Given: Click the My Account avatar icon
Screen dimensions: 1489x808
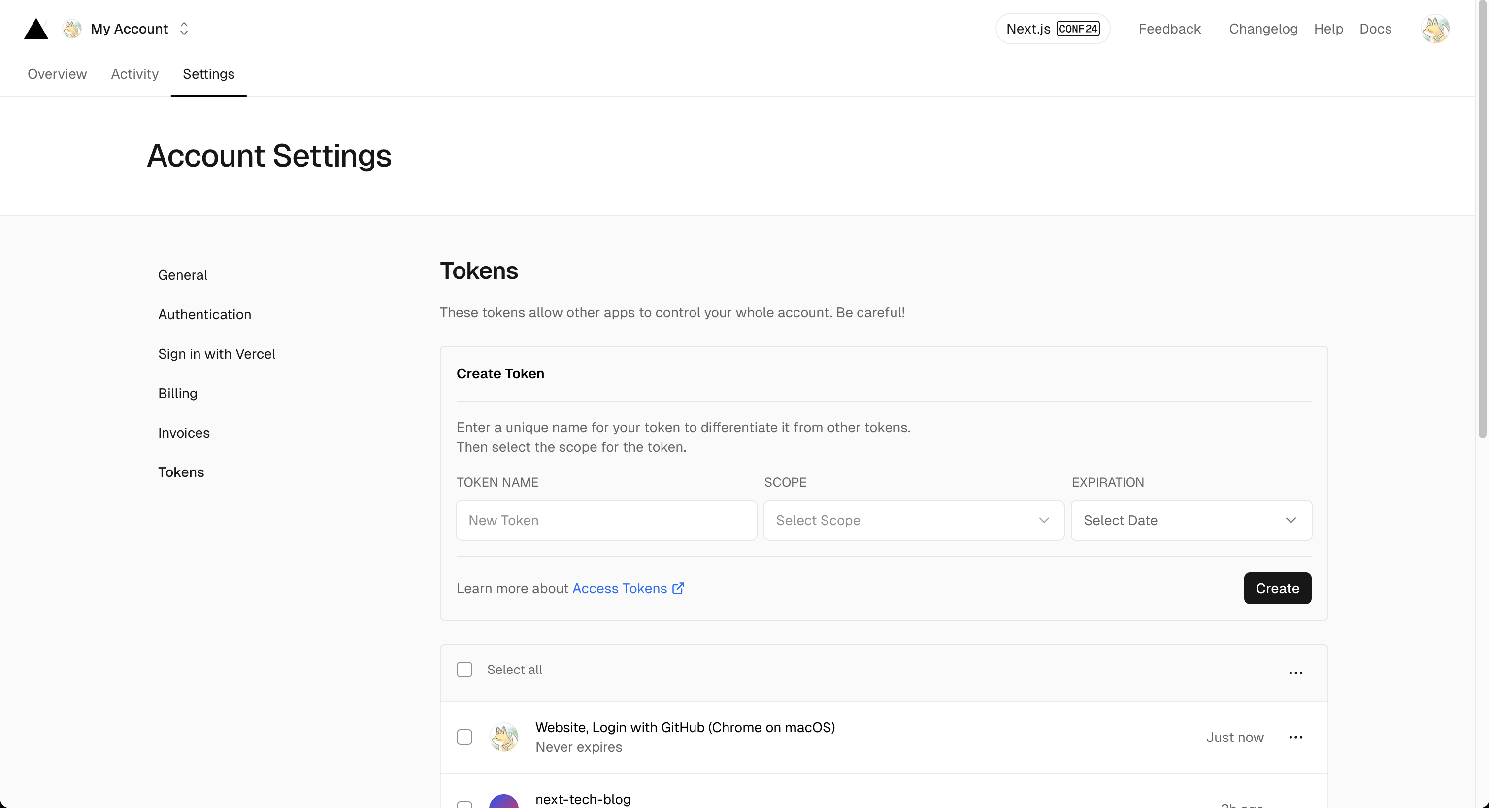Looking at the screenshot, I should [72, 29].
